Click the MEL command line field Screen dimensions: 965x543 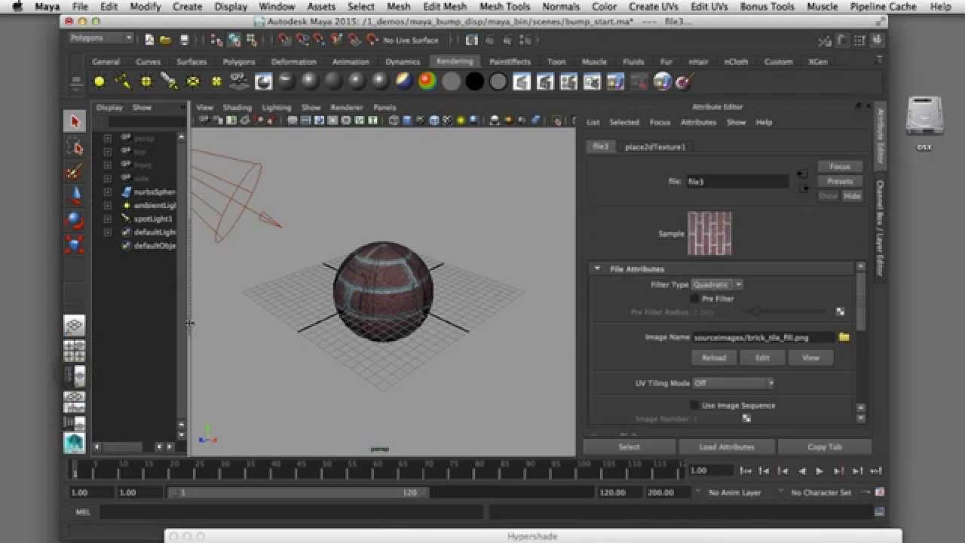pyautogui.click(x=292, y=512)
